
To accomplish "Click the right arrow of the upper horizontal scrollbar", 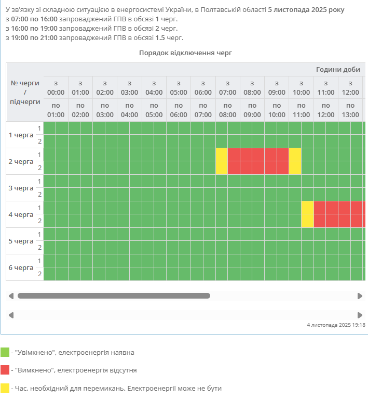I will 360,296.
